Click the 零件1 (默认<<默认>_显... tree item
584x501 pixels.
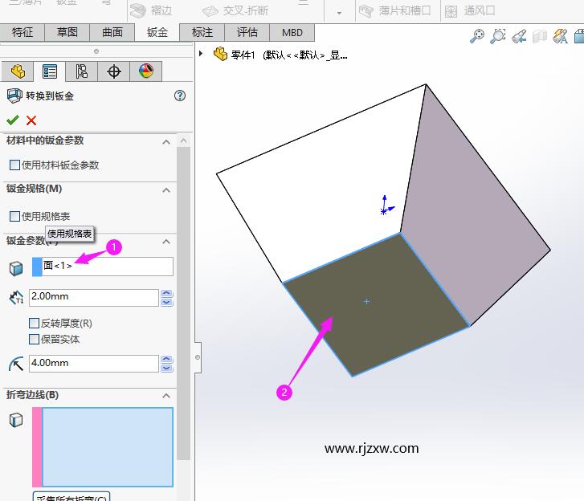289,55
